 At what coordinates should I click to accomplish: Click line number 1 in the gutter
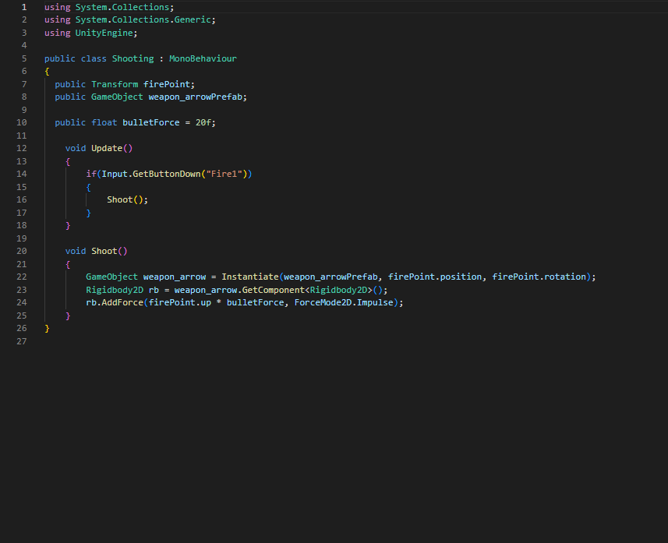tap(23, 7)
